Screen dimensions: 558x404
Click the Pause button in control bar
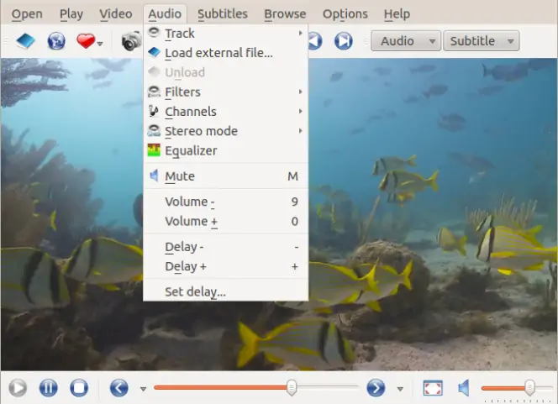(x=49, y=388)
